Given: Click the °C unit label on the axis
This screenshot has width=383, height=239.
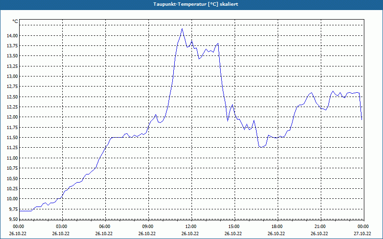Looking at the screenshot, I should click(15, 22).
